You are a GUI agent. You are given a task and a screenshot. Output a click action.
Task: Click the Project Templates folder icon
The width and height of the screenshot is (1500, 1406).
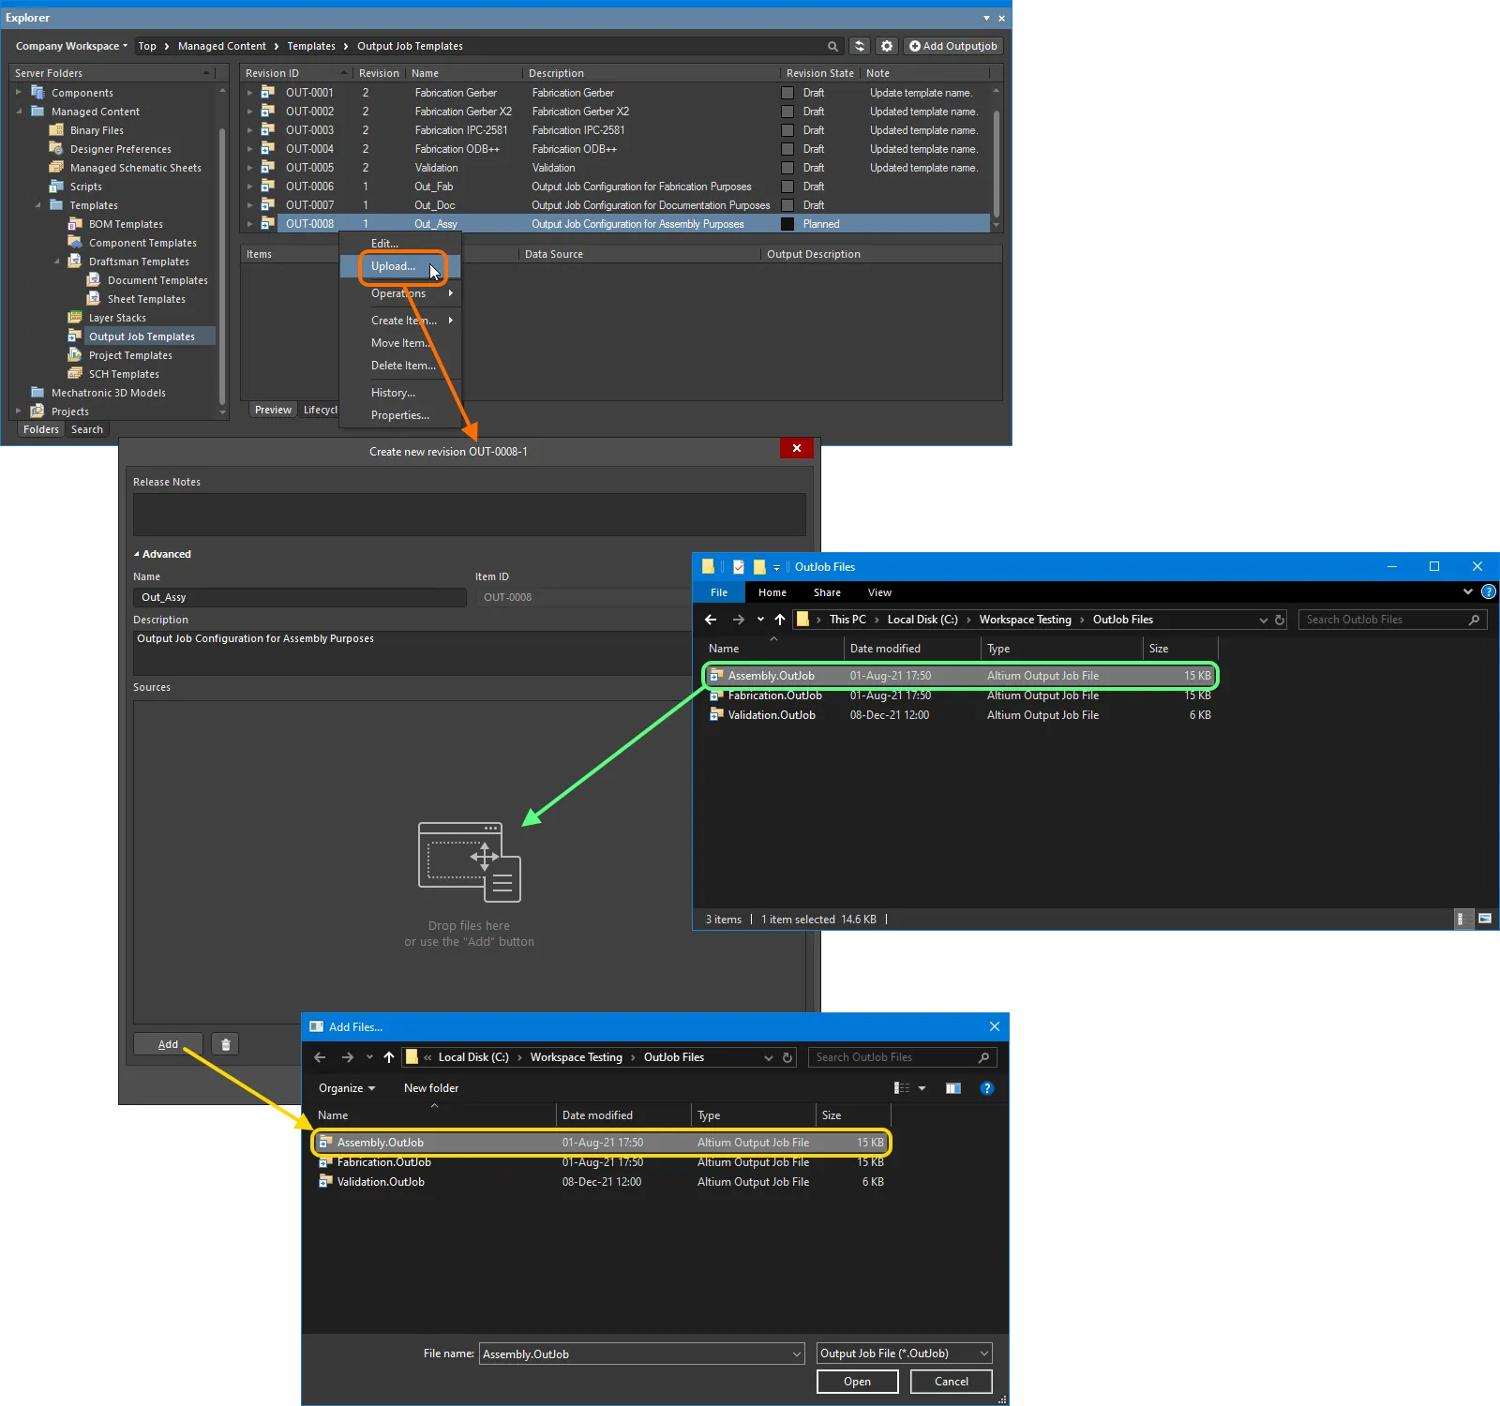point(75,355)
